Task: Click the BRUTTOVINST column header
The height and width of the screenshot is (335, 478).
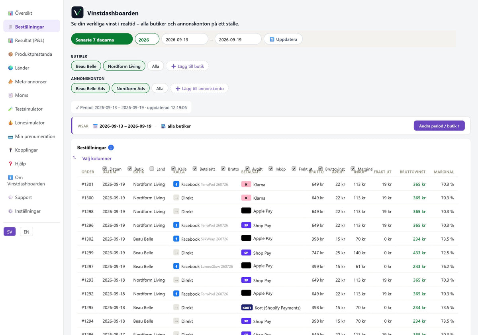Action: tap(412, 172)
